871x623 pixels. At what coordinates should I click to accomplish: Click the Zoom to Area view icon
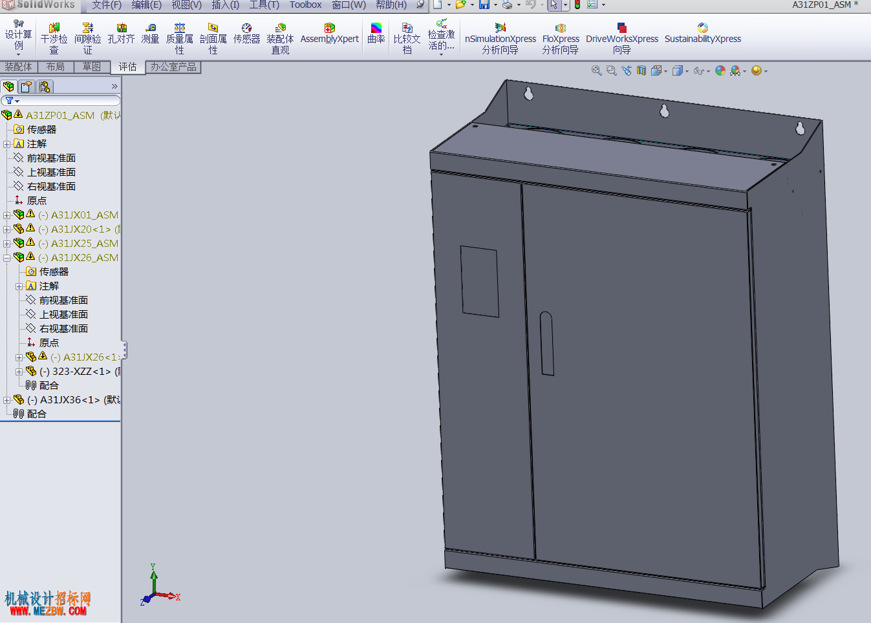(x=612, y=70)
